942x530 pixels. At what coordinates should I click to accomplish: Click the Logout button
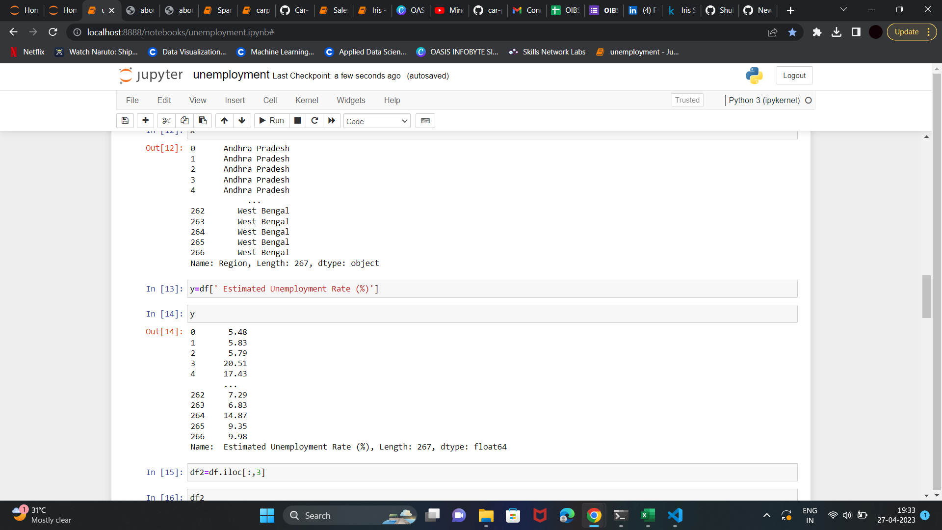794,75
